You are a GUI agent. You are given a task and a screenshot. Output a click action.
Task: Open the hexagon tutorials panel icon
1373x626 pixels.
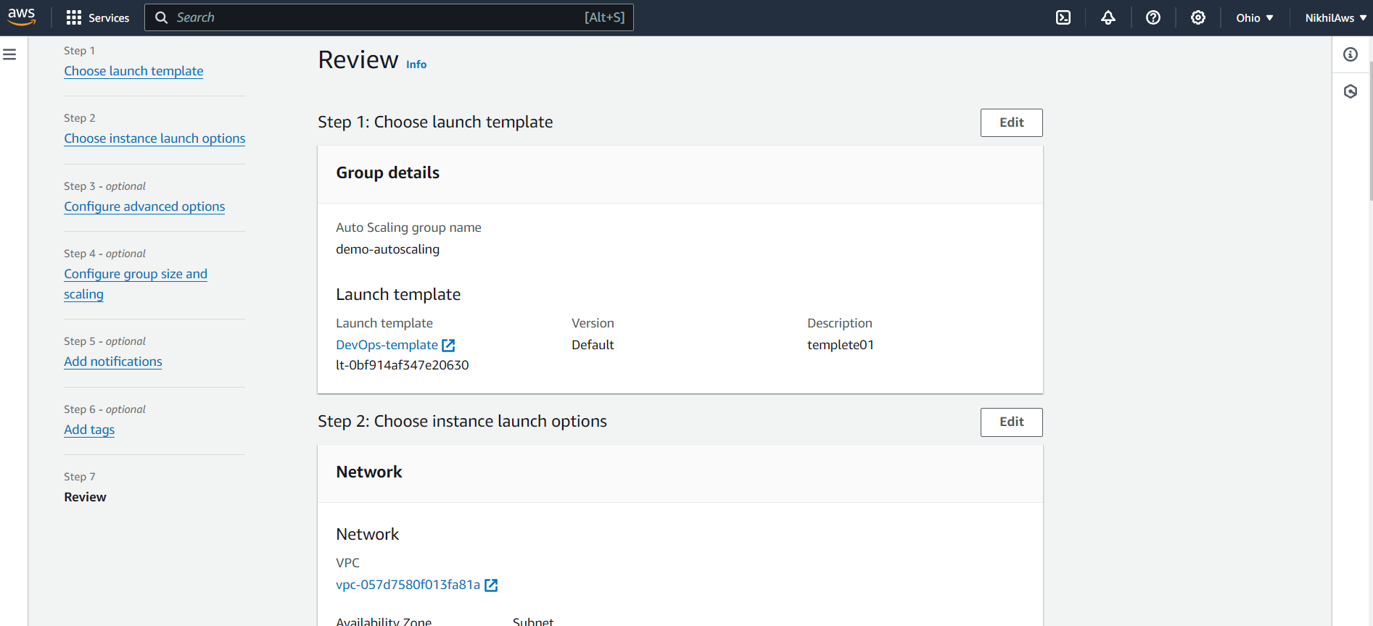tap(1351, 91)
